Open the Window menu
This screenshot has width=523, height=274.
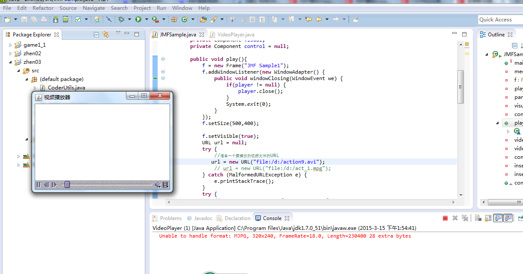click(x=182, y=8)
